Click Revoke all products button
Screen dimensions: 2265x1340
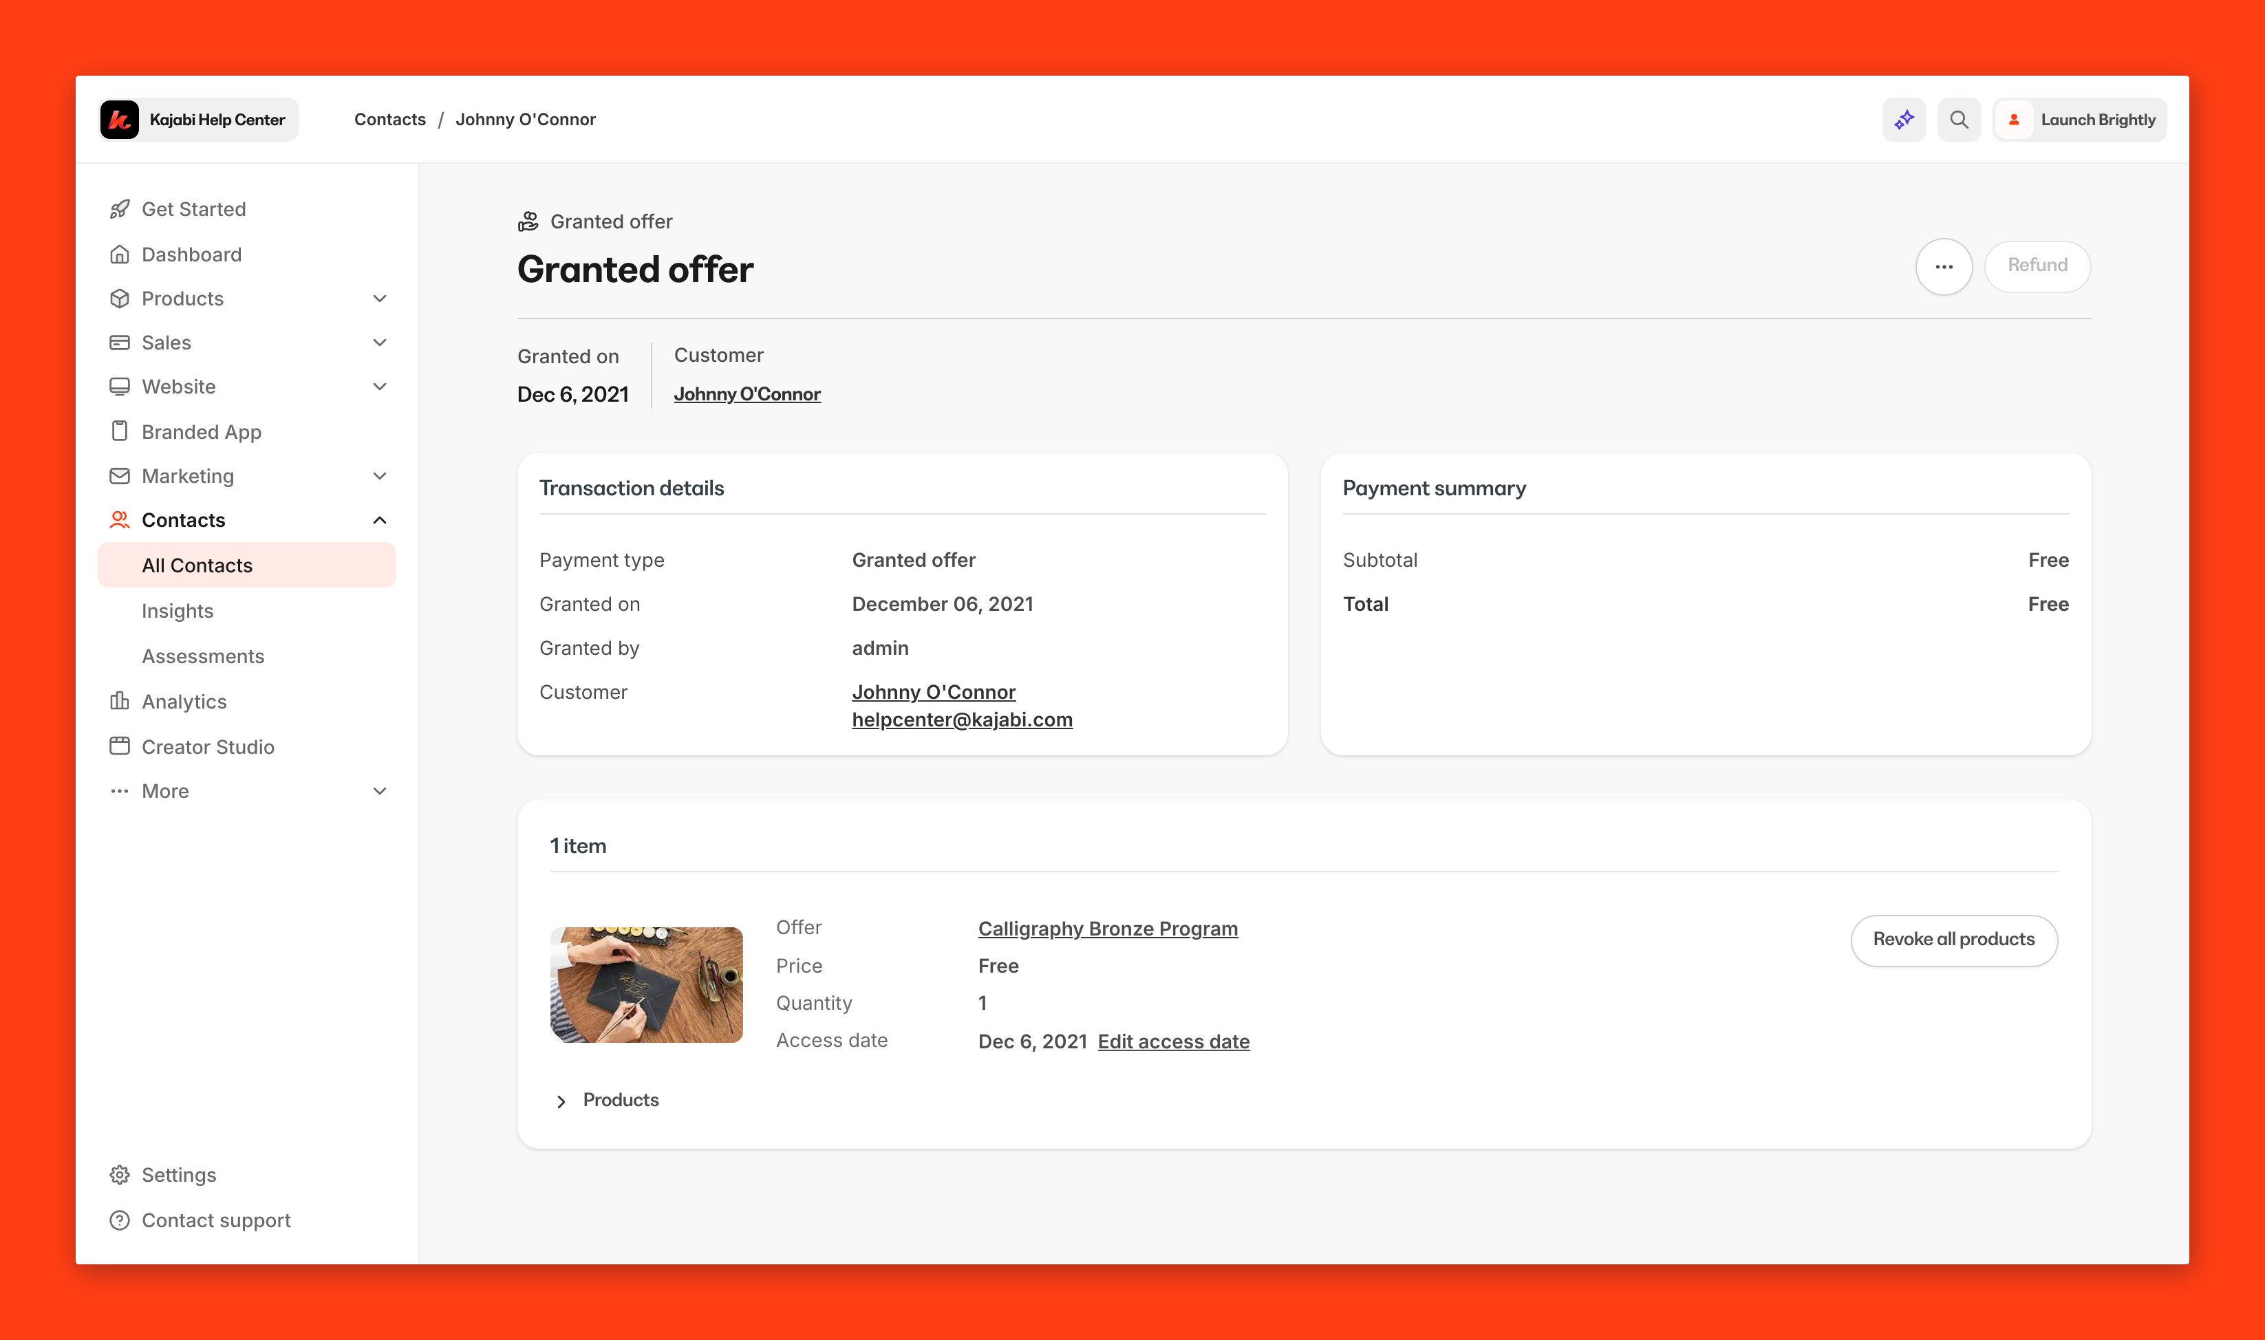tap(1953, 940)
